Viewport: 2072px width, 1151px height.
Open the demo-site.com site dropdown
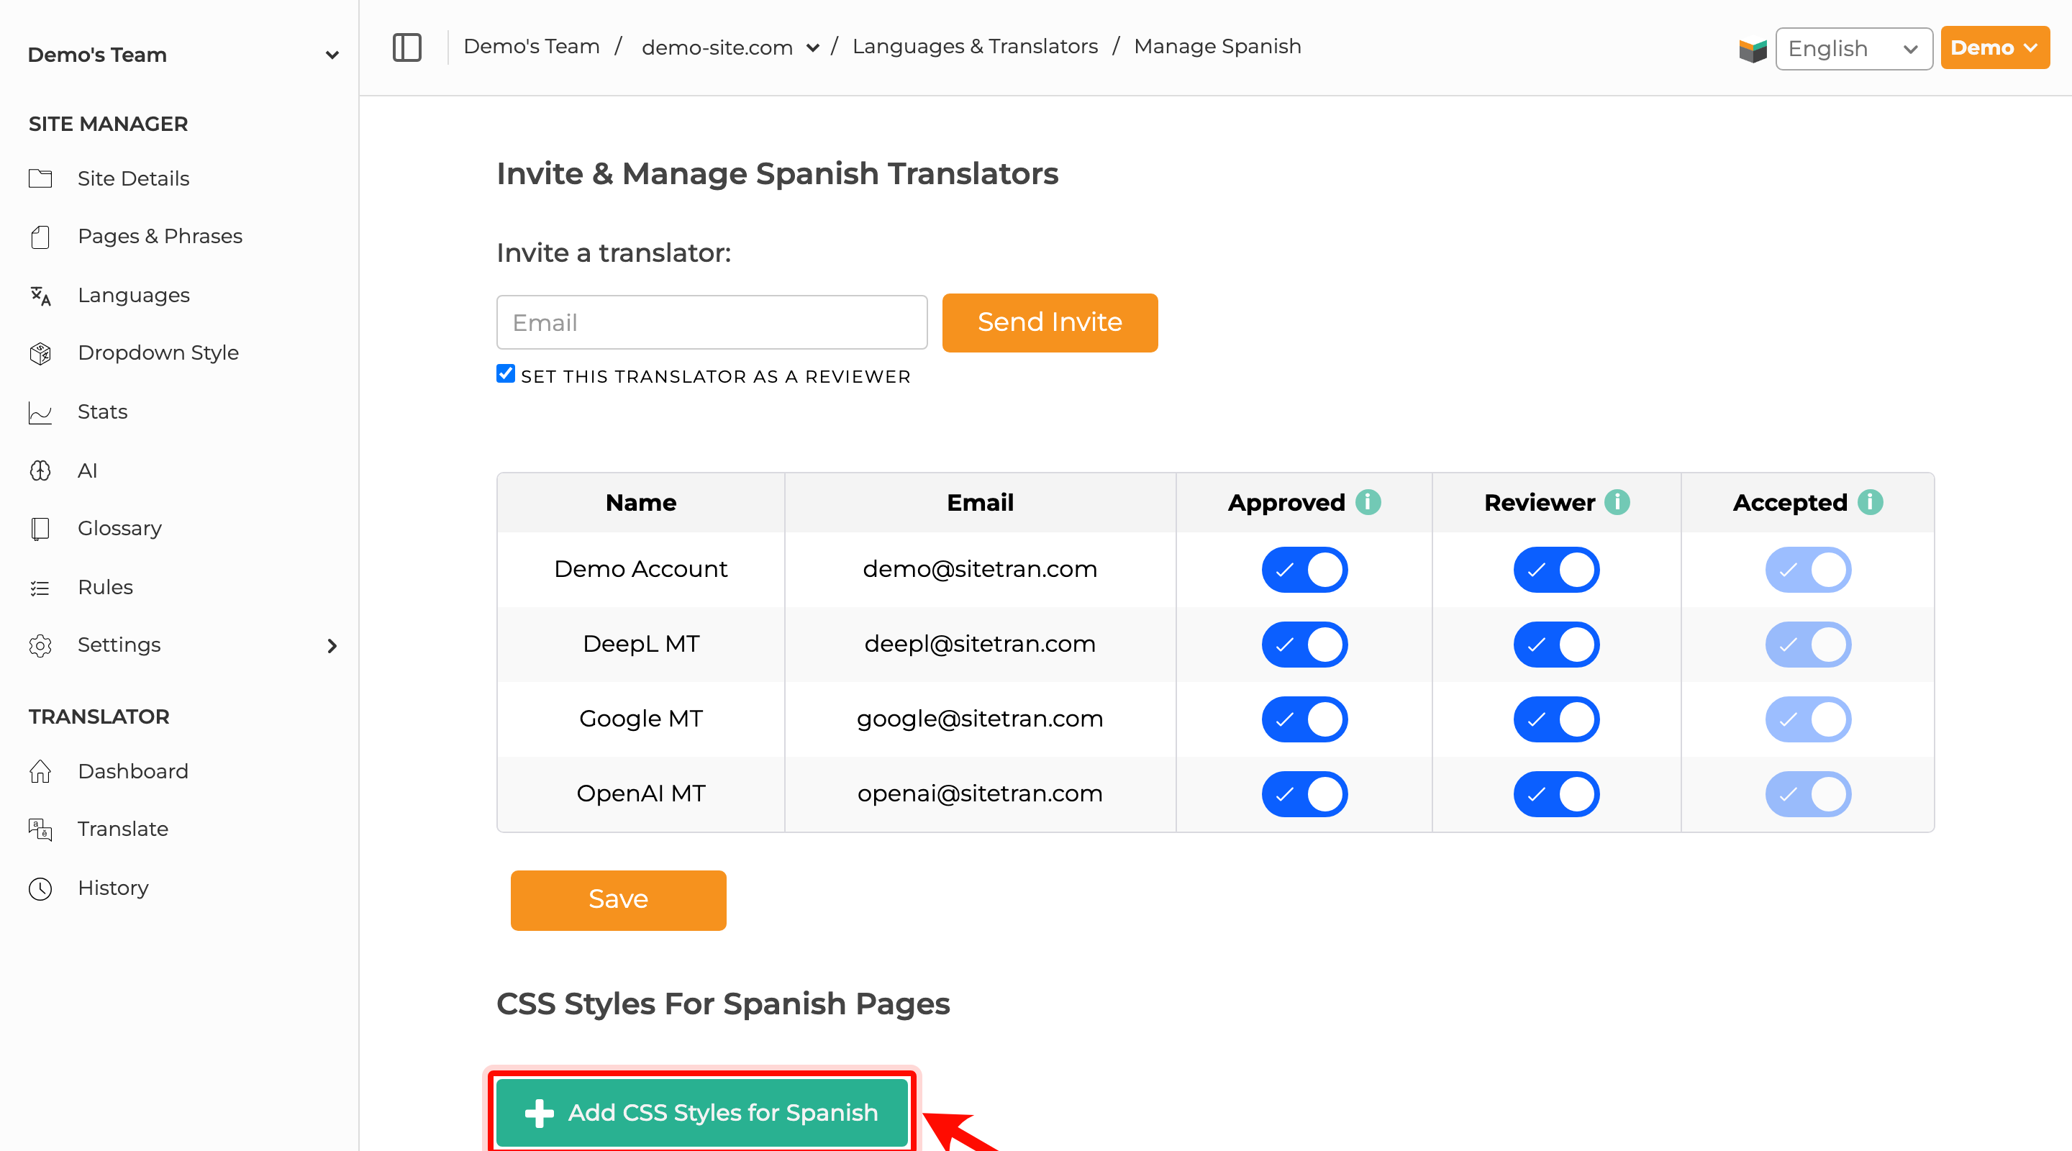730,47
